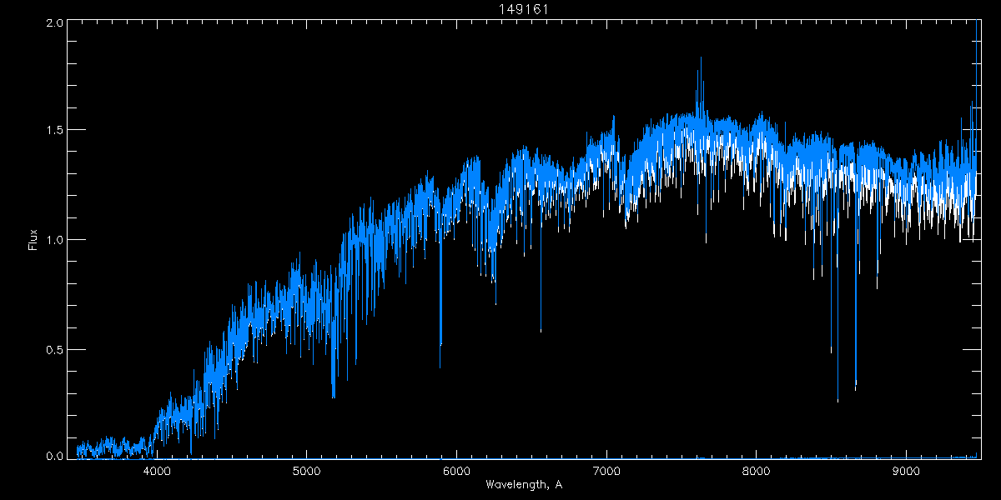The height and width of the screenshot is (500, 1001).
Task: Click the 6000 wavelength tick label
Action: coord(456,471)
